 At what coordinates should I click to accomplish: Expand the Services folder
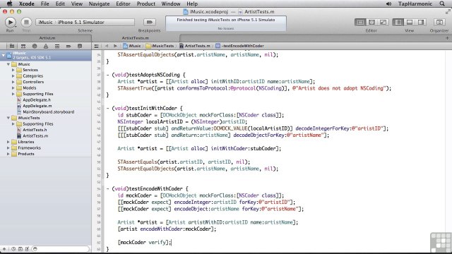coord(13,70)
